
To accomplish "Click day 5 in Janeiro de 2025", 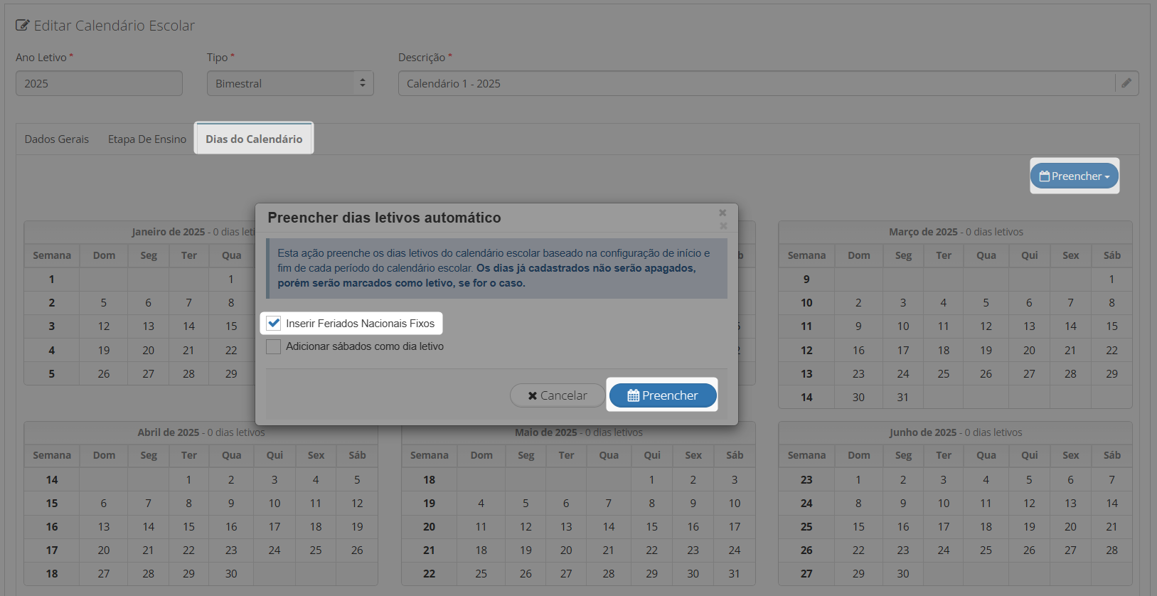I will 104,303.
